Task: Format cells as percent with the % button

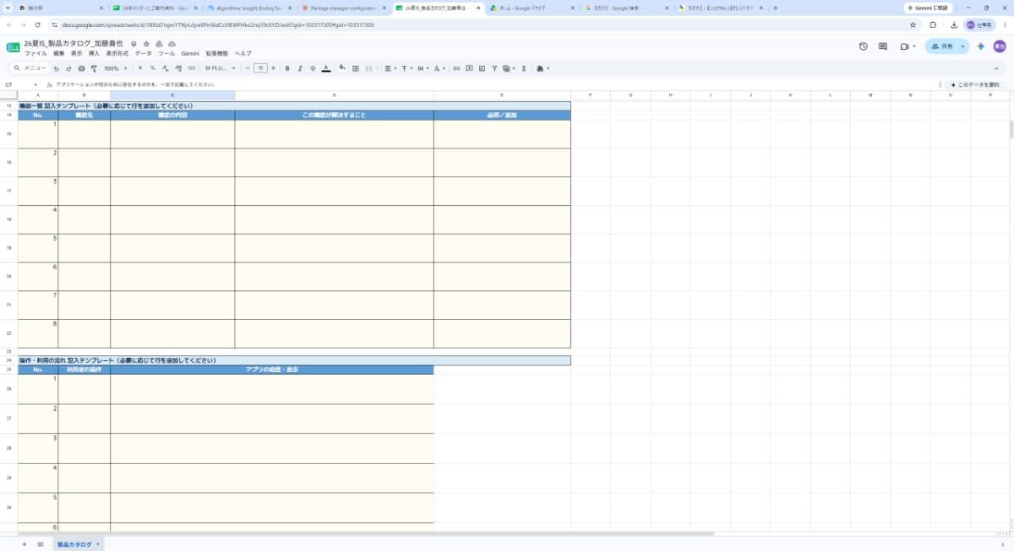Action: tap(152, 68)
